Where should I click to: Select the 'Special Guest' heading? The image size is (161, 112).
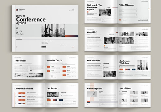coord(125,88)
